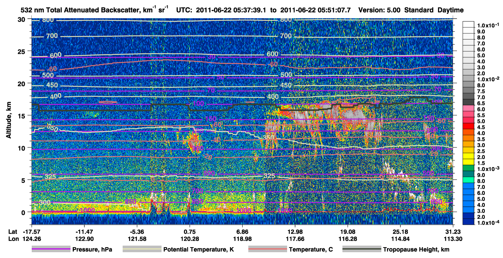Click the 'Standard' word in the title

click(x=419, y=10)
